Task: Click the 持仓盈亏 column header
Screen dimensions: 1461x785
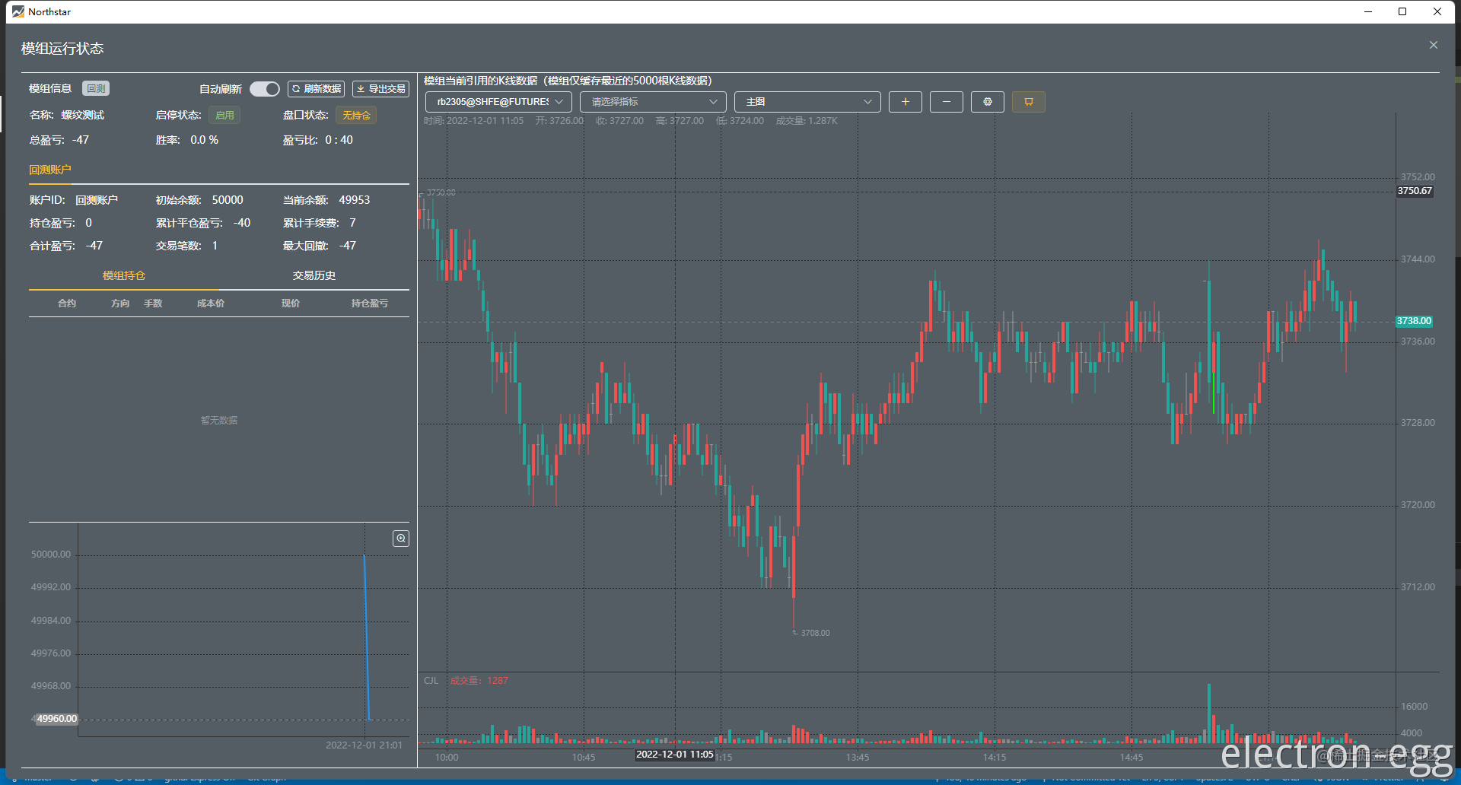Action: pos(370,304)
